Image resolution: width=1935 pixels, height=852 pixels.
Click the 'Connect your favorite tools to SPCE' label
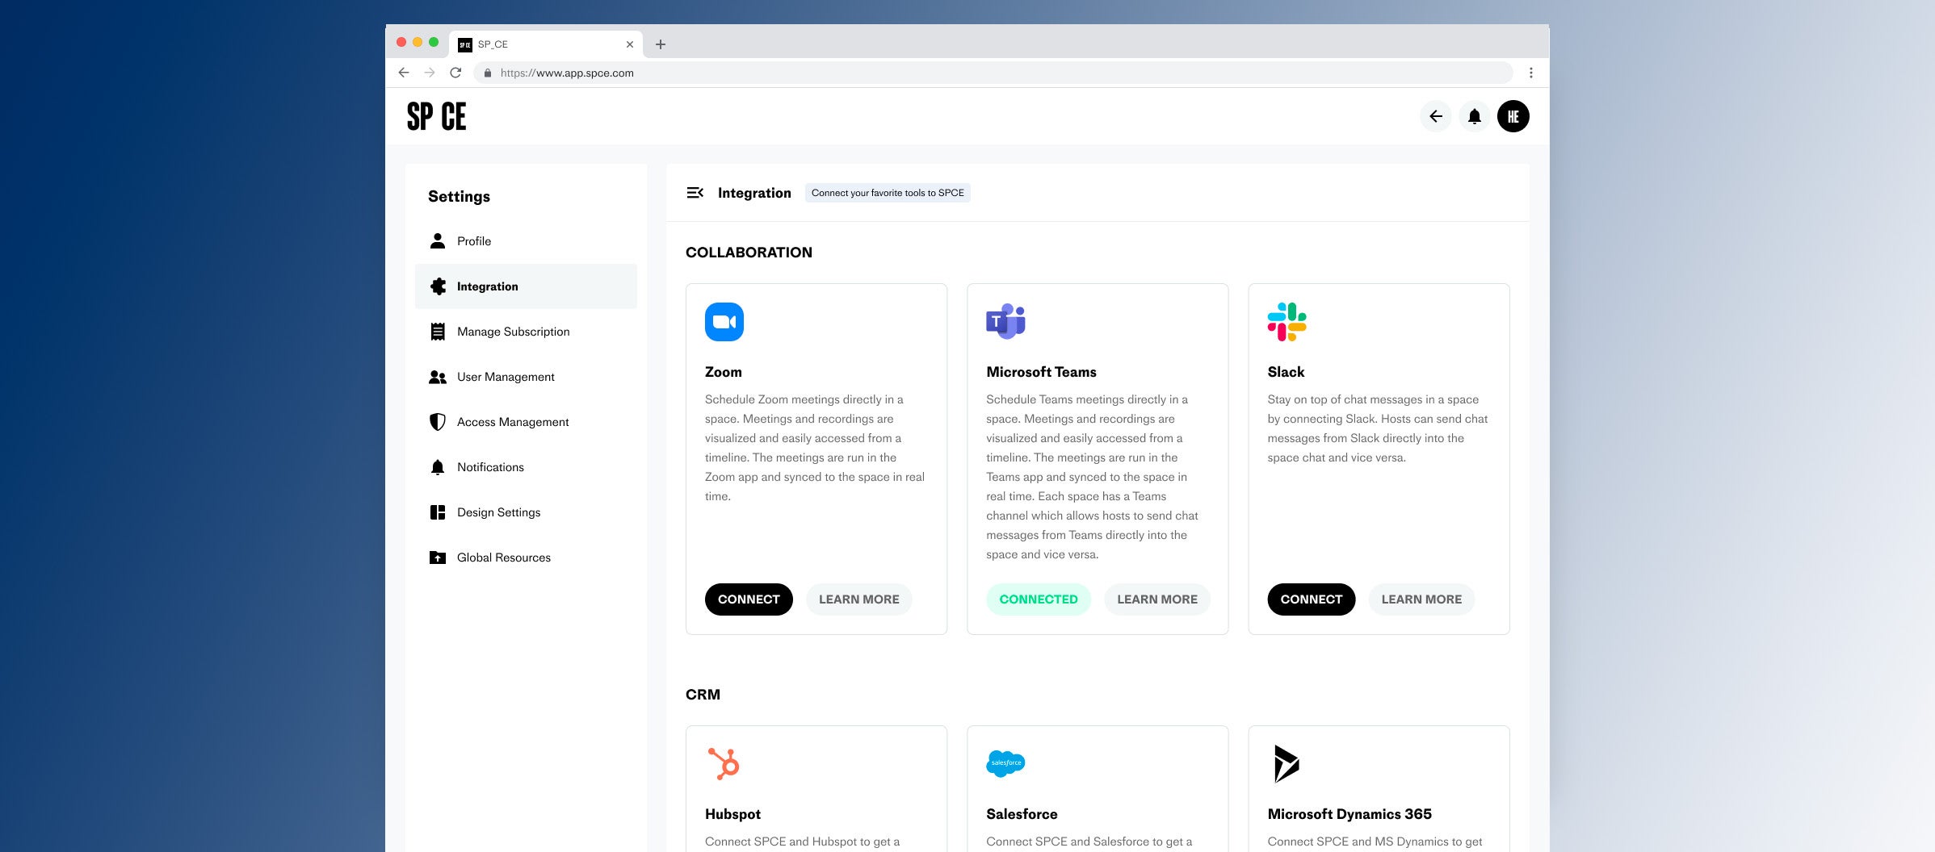pos(888,193)
